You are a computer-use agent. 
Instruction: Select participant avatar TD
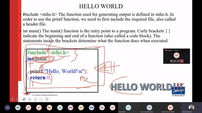(28, 108)
